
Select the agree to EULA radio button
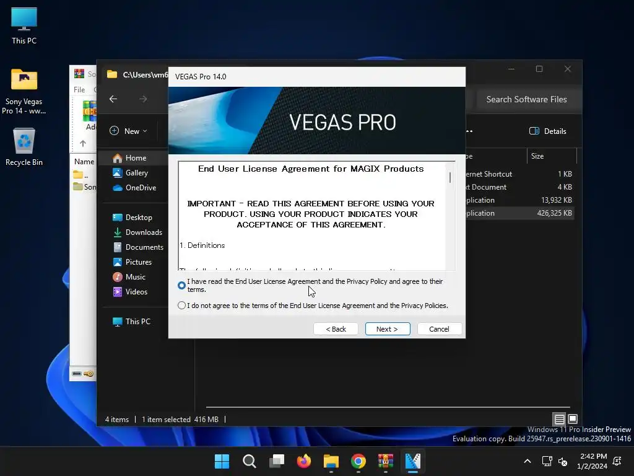181,285
